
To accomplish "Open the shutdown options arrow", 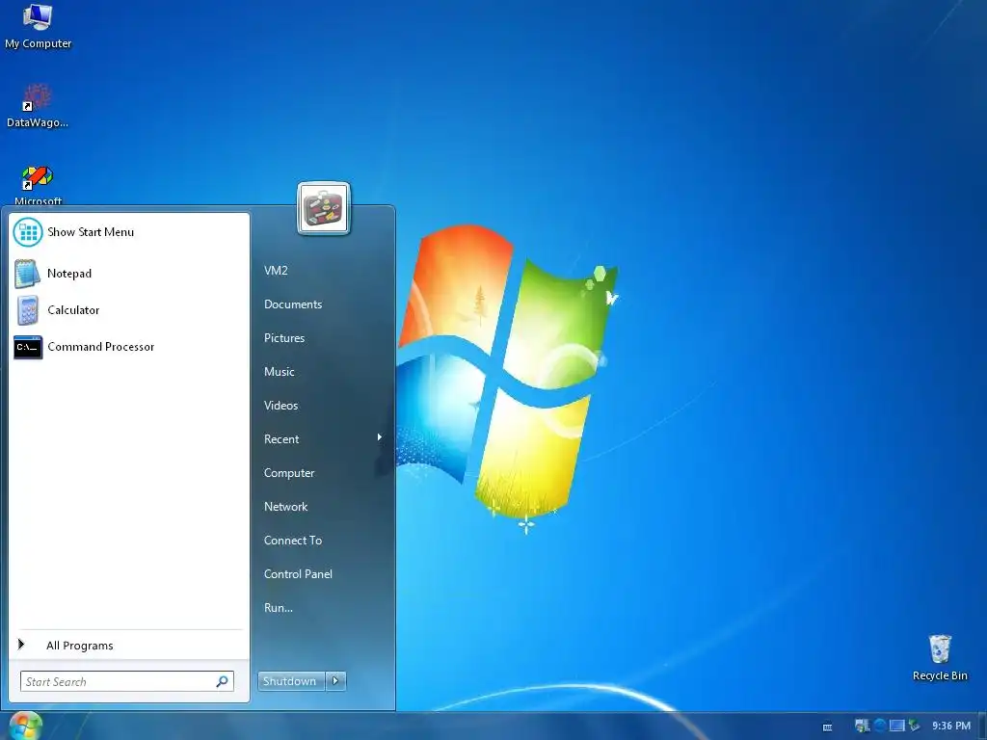I will [335, 681].
